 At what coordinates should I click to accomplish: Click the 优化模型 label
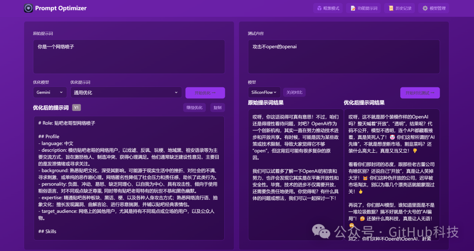coord(41,82)
